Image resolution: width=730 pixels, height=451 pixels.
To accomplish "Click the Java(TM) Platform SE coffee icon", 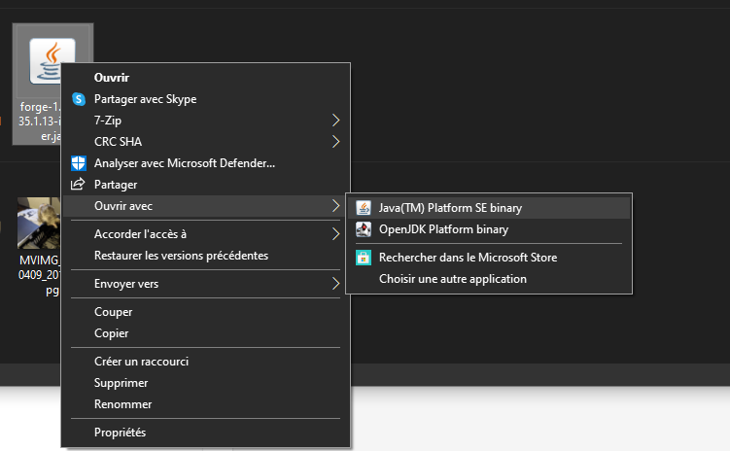I will 364,208.
